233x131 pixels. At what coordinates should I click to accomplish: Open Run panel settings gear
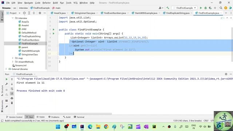226,74
